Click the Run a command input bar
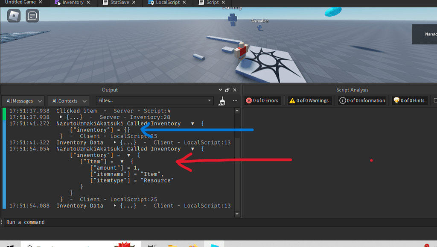This screenshot has width=437, height=247. (85, 222)
